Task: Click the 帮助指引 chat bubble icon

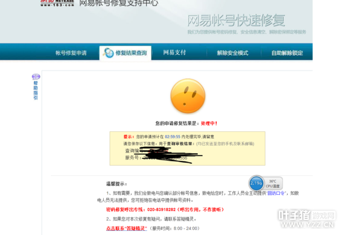Action: [36, 77]
